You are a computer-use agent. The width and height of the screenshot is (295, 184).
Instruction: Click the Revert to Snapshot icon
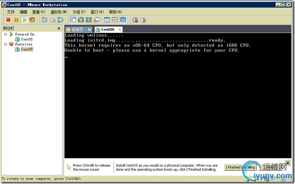52,19
